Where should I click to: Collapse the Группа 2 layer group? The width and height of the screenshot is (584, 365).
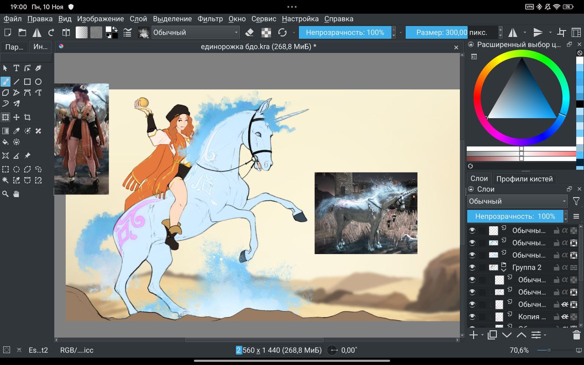pos(504,269)
